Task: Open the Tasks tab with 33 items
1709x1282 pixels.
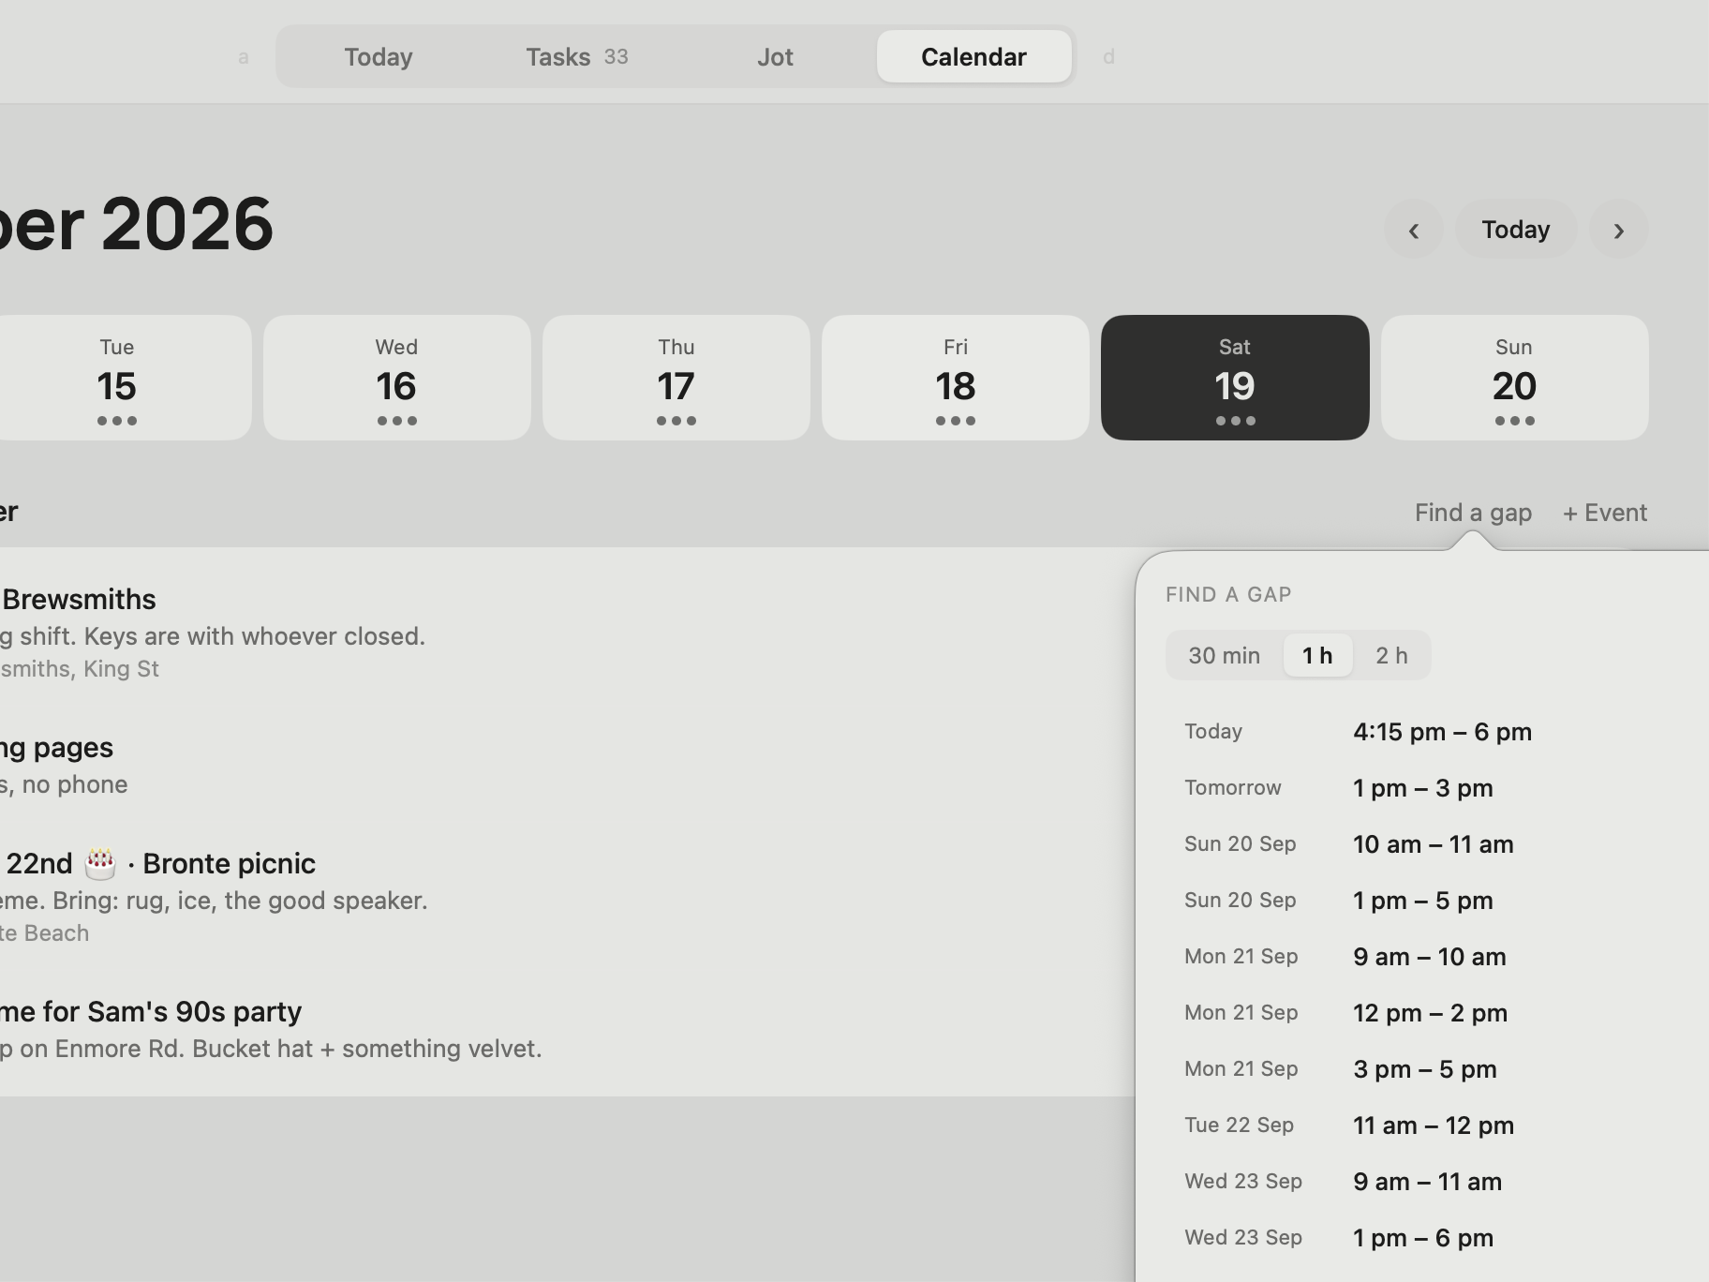Action: [x=576, y=56]
